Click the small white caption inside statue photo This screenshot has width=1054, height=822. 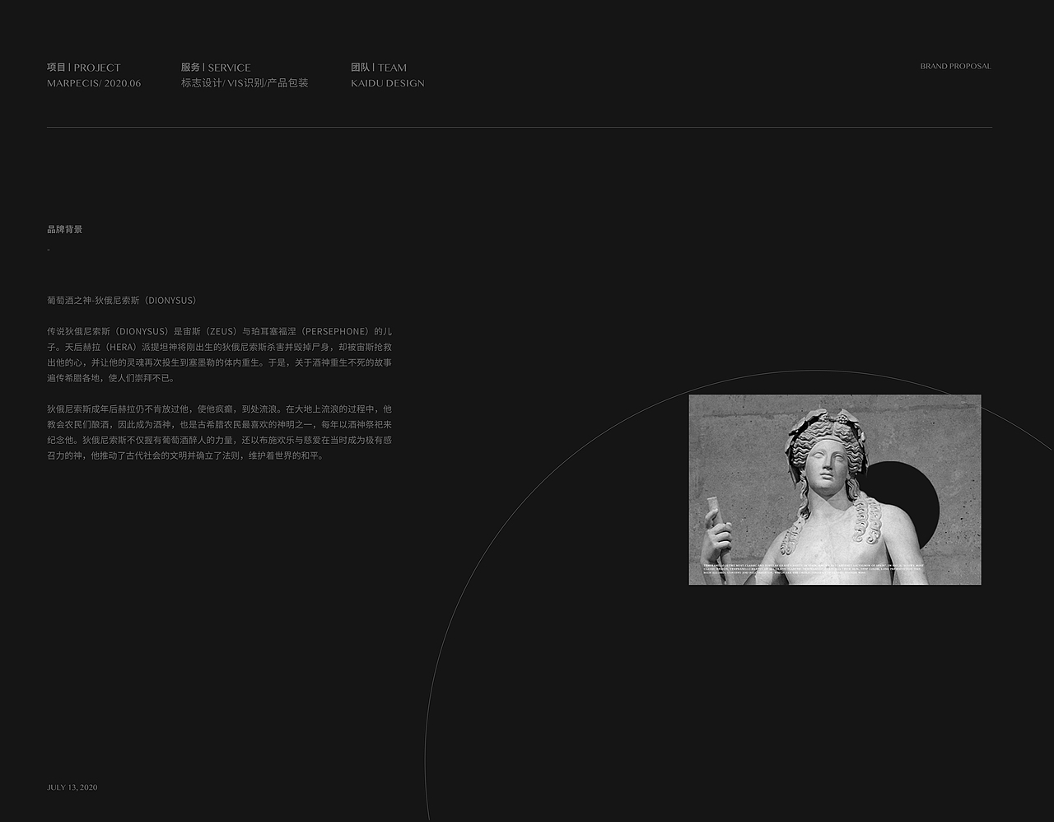click(x=814, y=569)
